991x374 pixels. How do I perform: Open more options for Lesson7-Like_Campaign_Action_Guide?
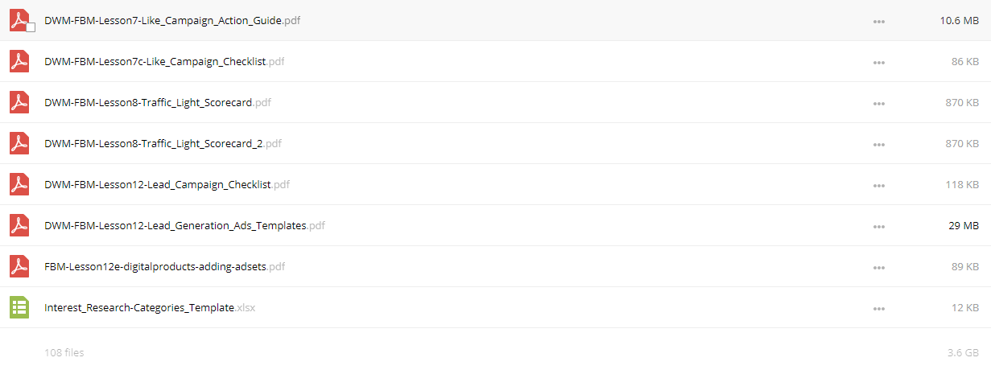coord(879,21)
